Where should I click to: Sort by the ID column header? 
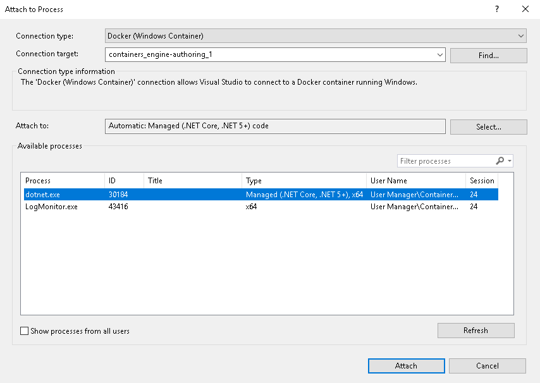[124, 181]
